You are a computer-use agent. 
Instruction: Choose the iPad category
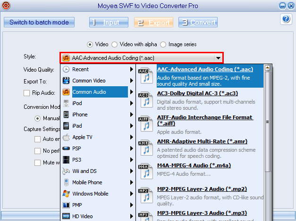point(98,126)
